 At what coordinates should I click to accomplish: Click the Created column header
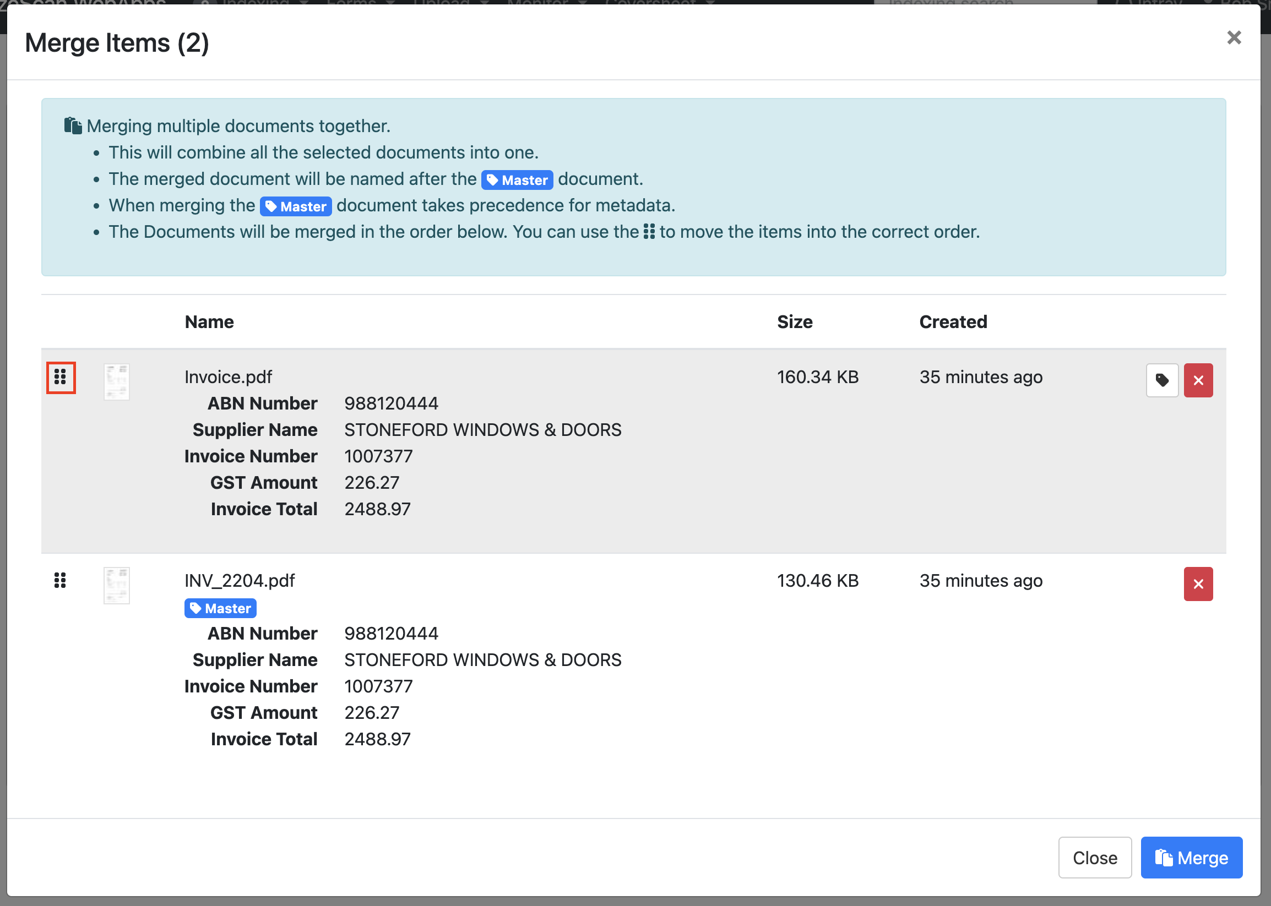pos(953,322)
